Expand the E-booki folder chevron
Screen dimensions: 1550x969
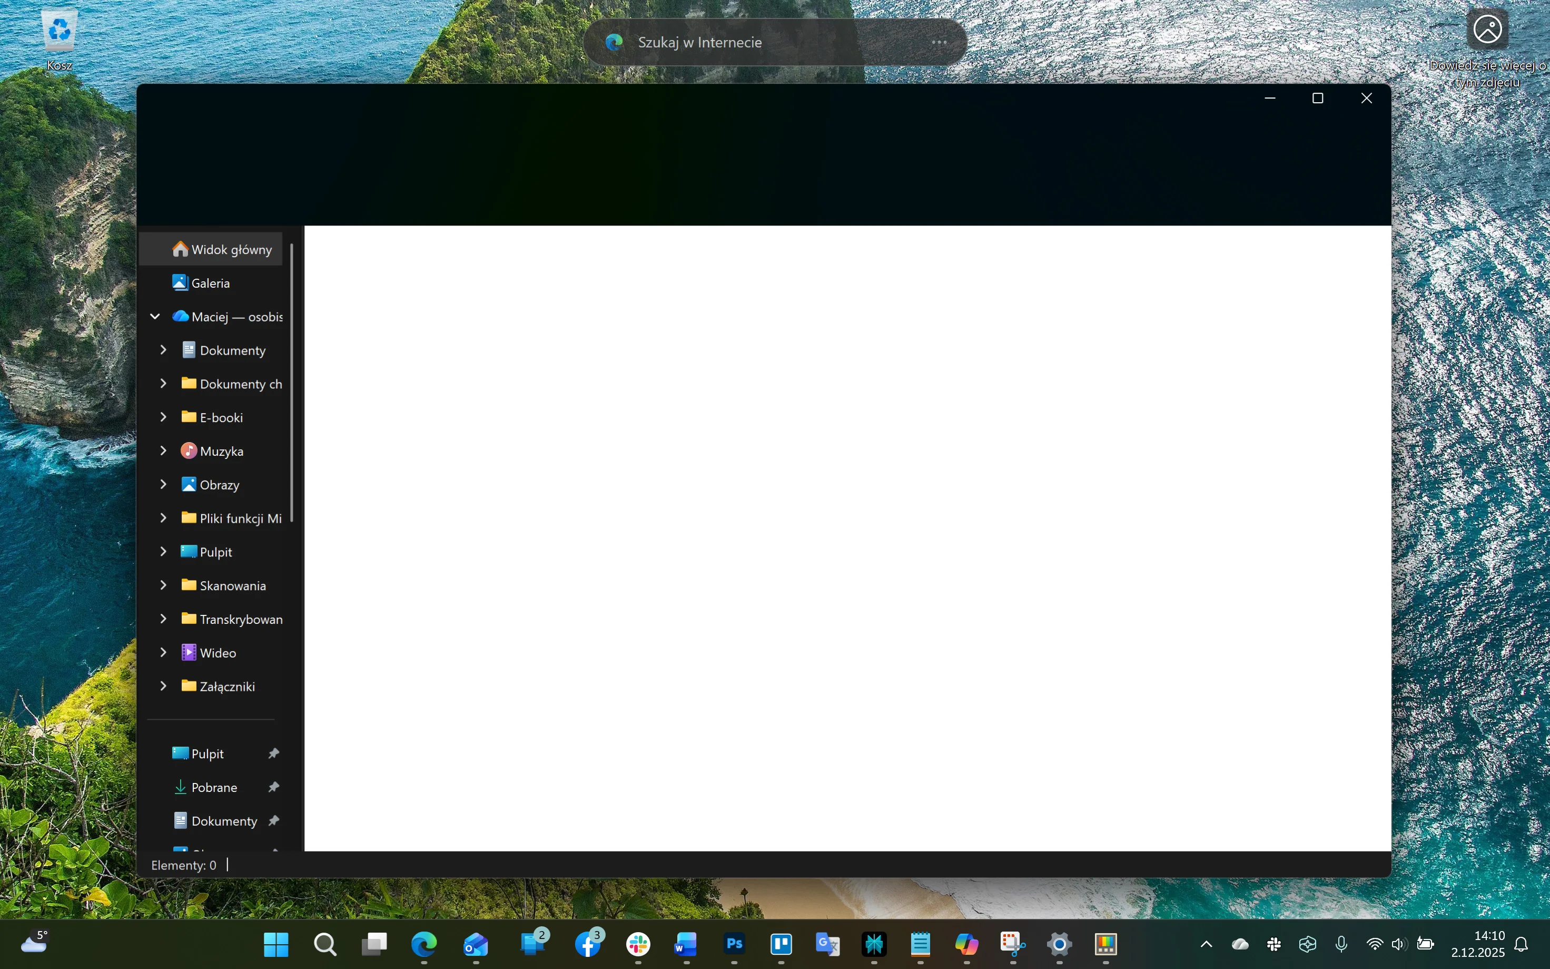(163, 417)
